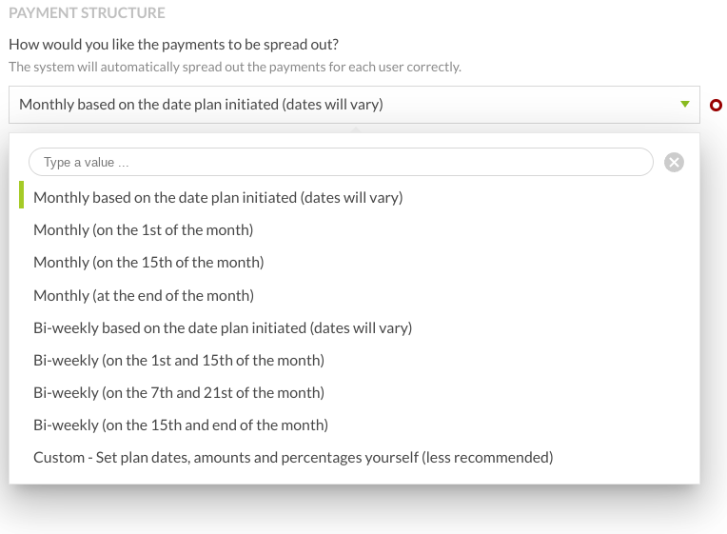This screenshot has width=727, height=534.
Task: Click the PAYMENT STRUCTURE section heading
Action: click(x=87, y=13)
